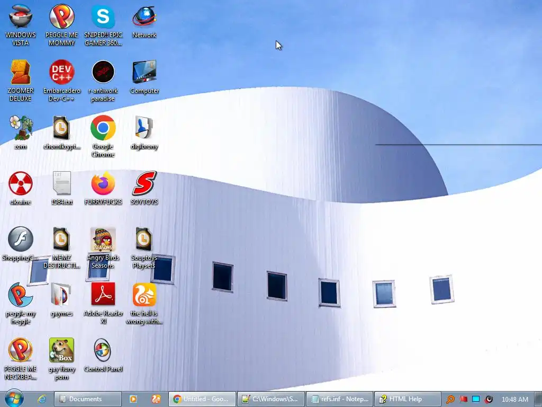Viewport: 542px width, 407px height.
Task: Click the SOYTOYS red S icon
Action: click(x=144, y=188)
